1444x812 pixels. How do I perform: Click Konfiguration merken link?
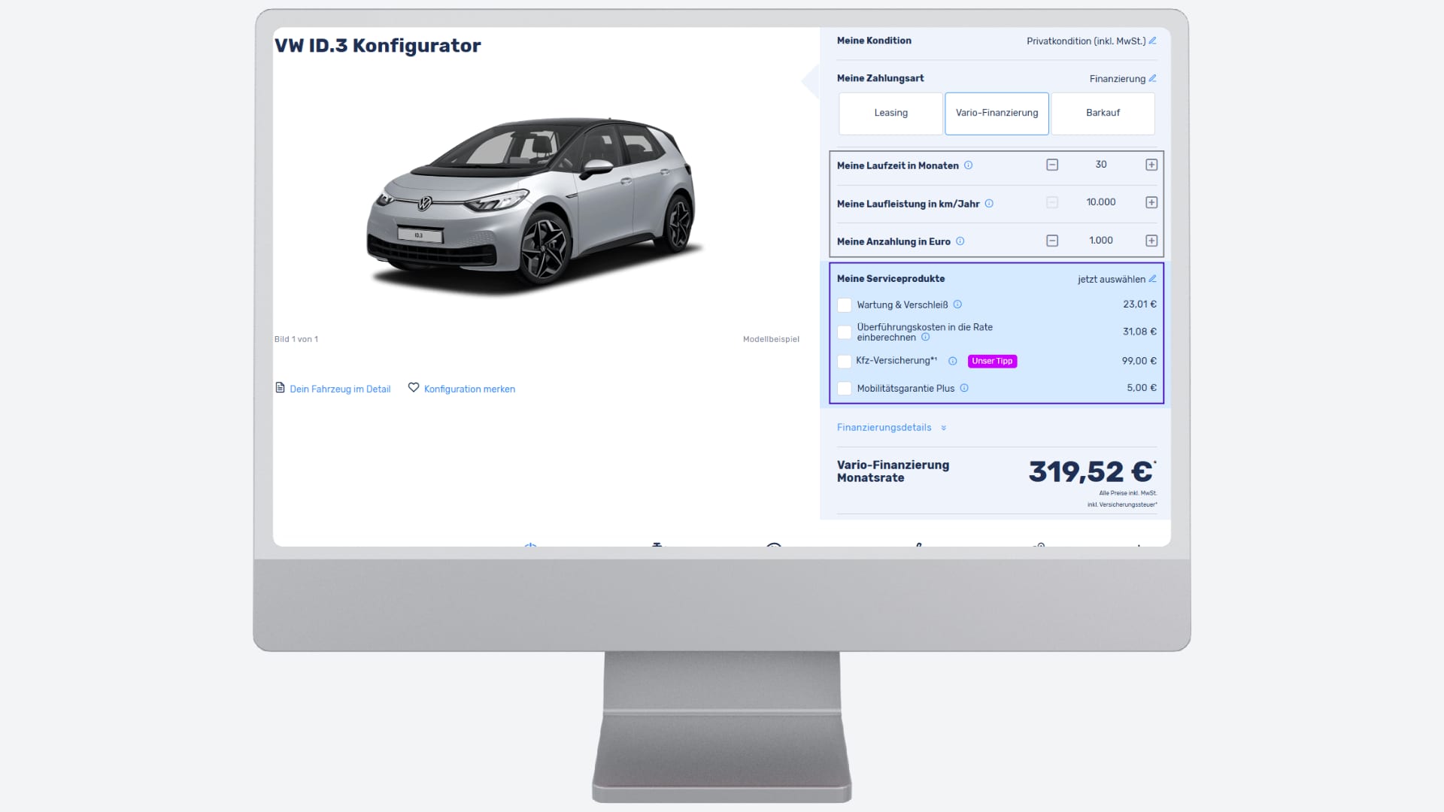tap(469, 389)
